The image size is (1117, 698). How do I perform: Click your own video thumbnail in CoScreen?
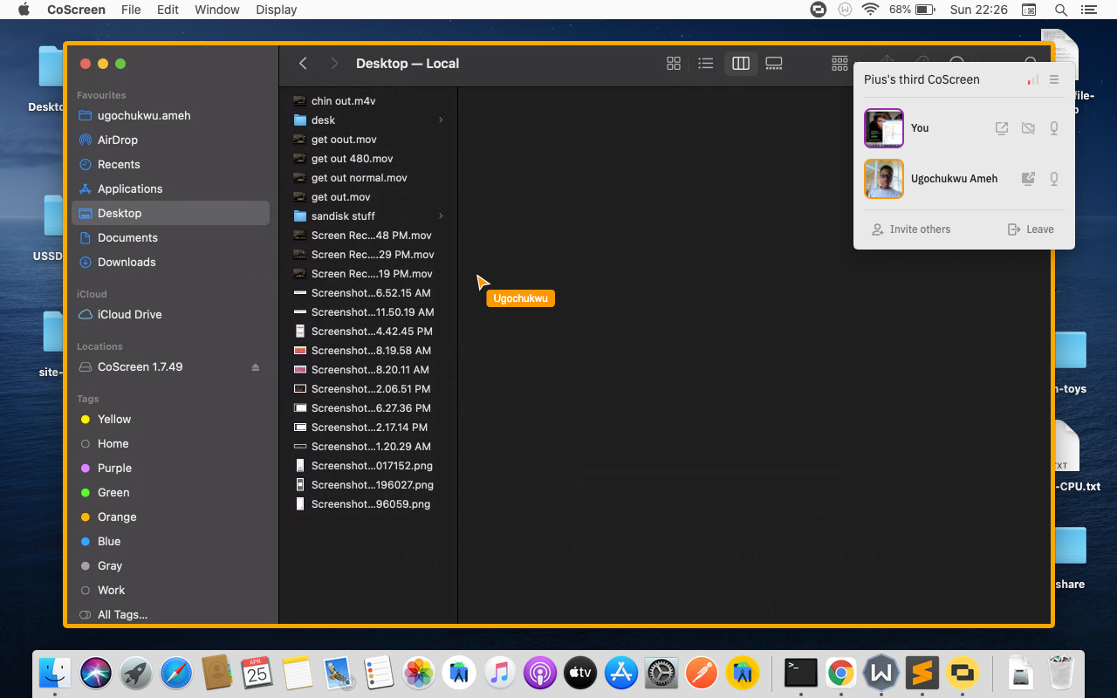(884, 128)
